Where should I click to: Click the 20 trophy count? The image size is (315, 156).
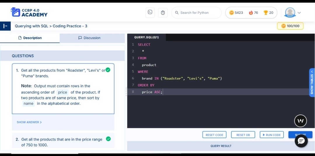[271, 13]
